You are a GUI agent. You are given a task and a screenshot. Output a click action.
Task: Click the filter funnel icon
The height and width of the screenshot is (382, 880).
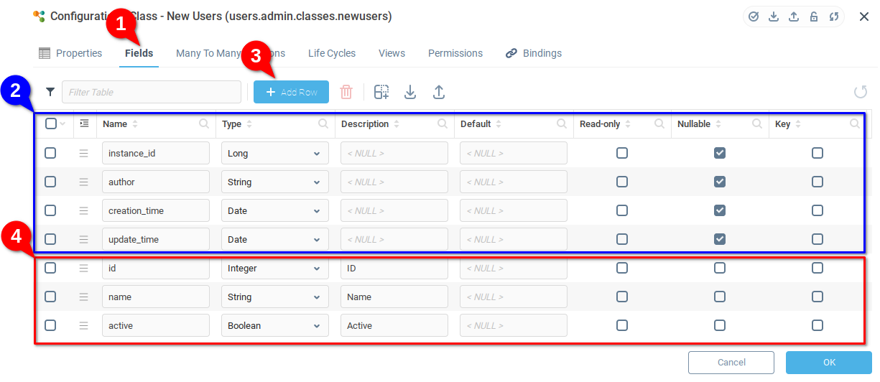tap(50, 92)
